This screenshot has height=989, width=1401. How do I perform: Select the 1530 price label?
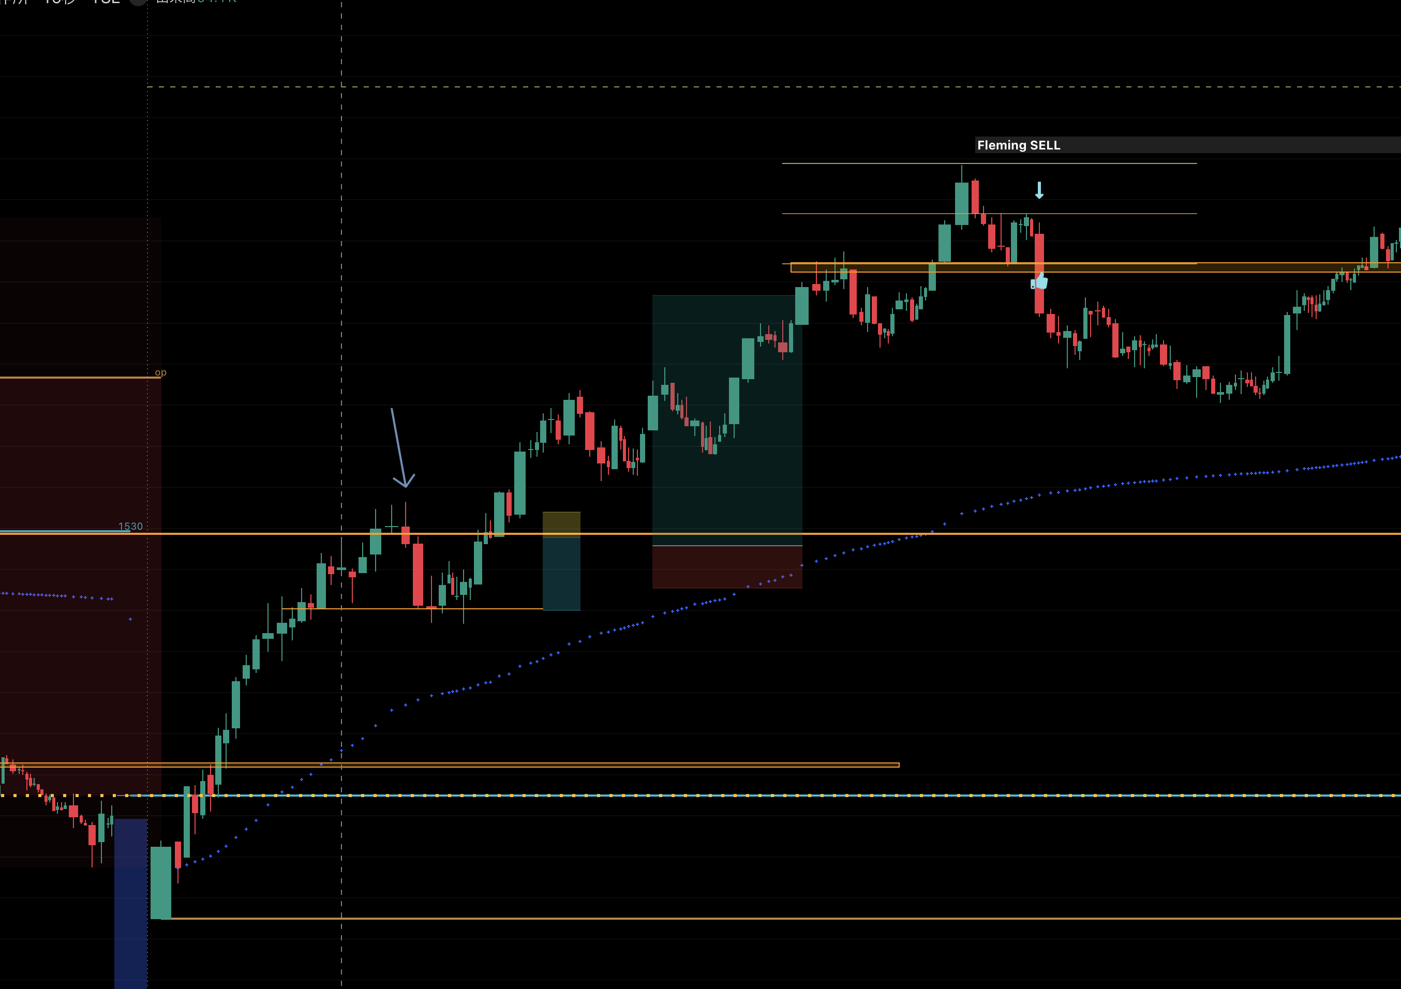(130, 526)
